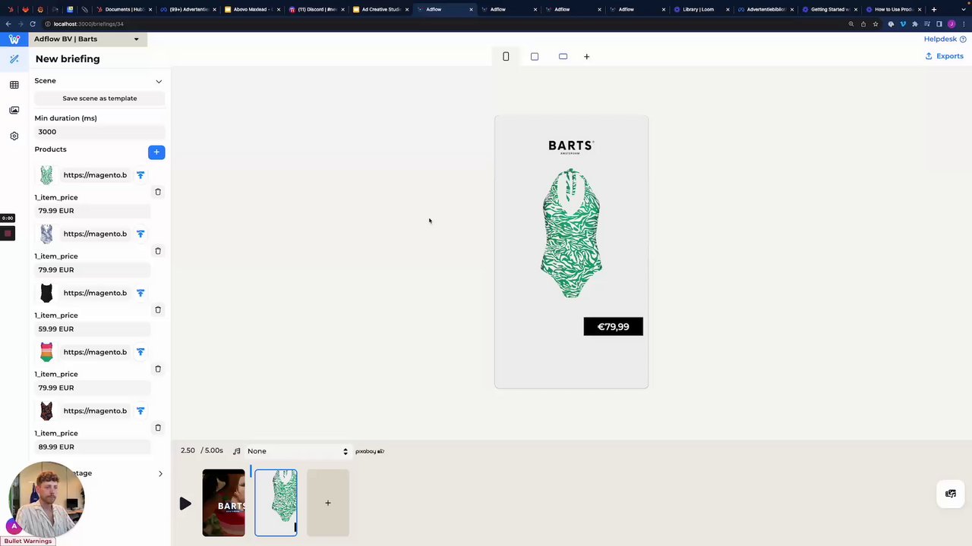This screenshot has width=972, height=546.
Task: Open a new browser tab
Action: [x=934, y=9]
